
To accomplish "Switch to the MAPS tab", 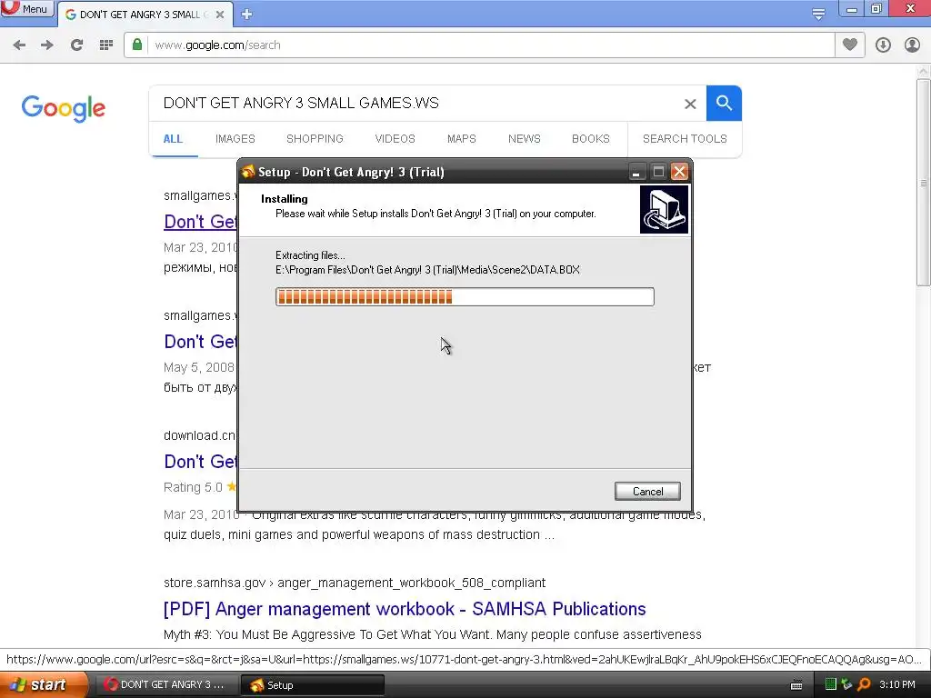I will click(461, 139).
